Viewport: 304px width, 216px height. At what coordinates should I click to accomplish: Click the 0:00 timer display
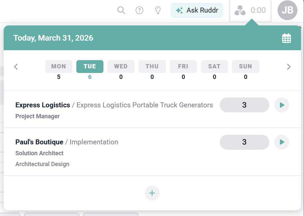tap(258, 11)
